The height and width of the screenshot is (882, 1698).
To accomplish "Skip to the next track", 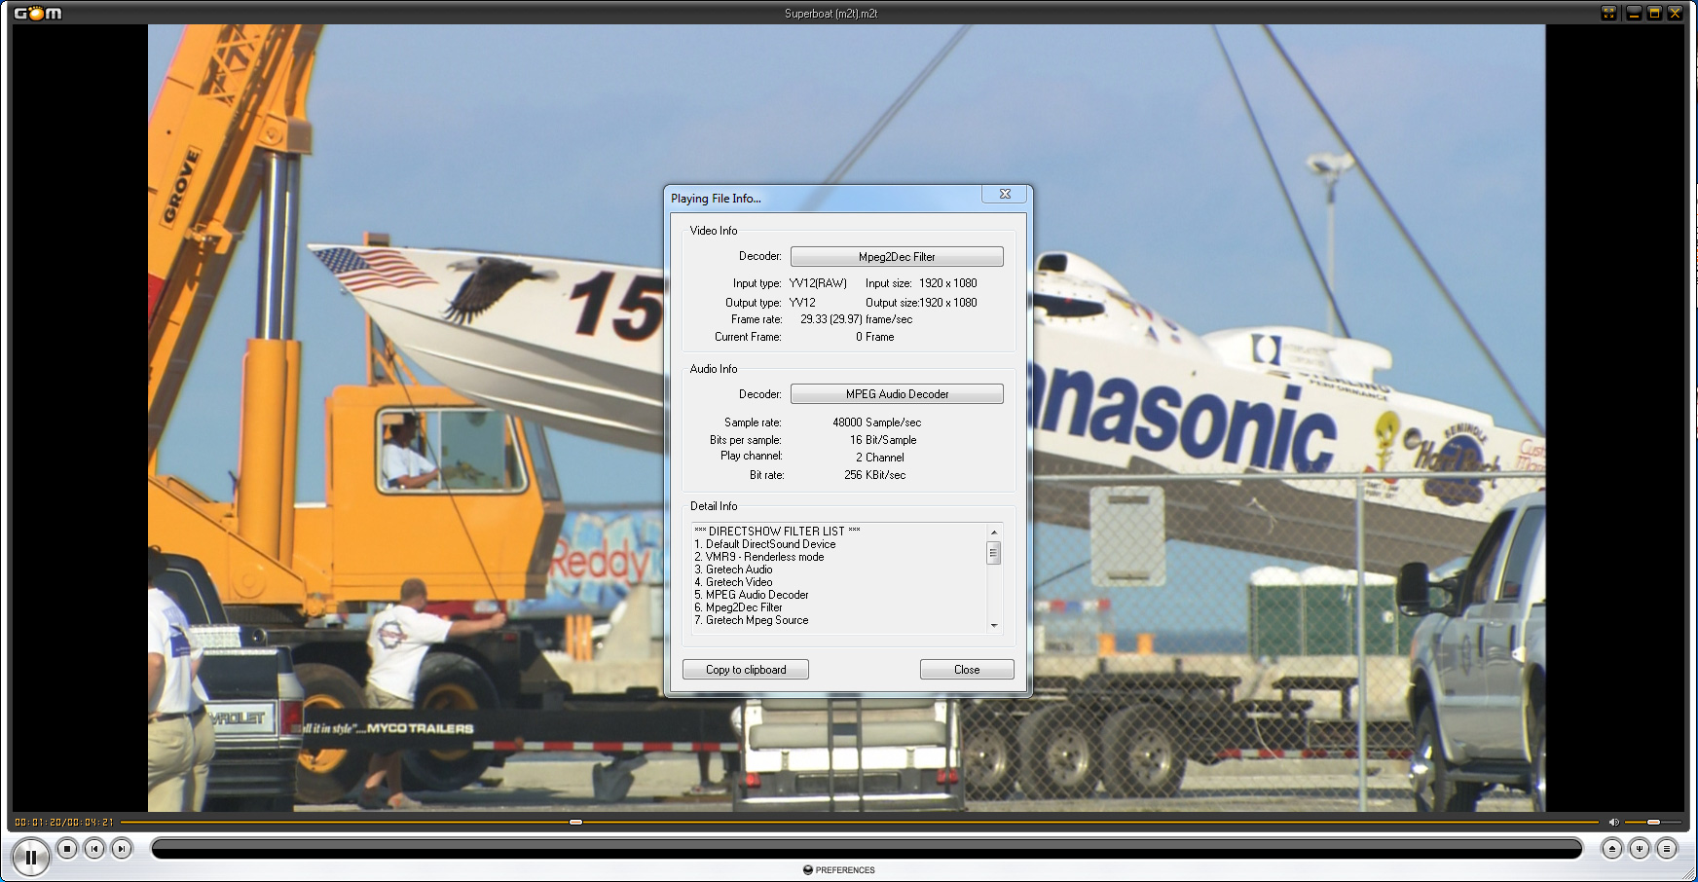I will click(x=121, y=849).
